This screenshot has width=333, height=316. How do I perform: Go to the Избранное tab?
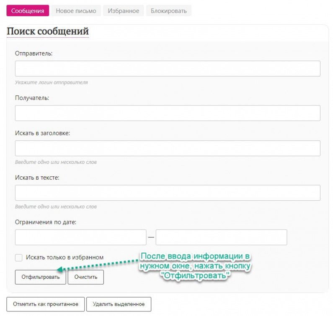pyautogui.click(x=124, y=11)
